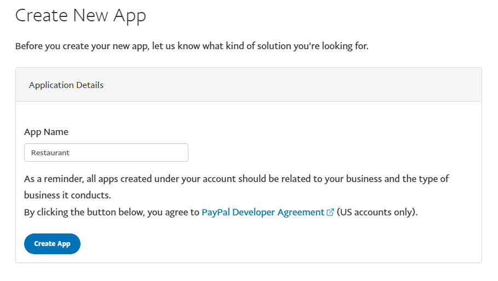Screen dimensions: 498x281
Task: Open the external link icon beside Developer Agreement
Action: pos(330,213)
